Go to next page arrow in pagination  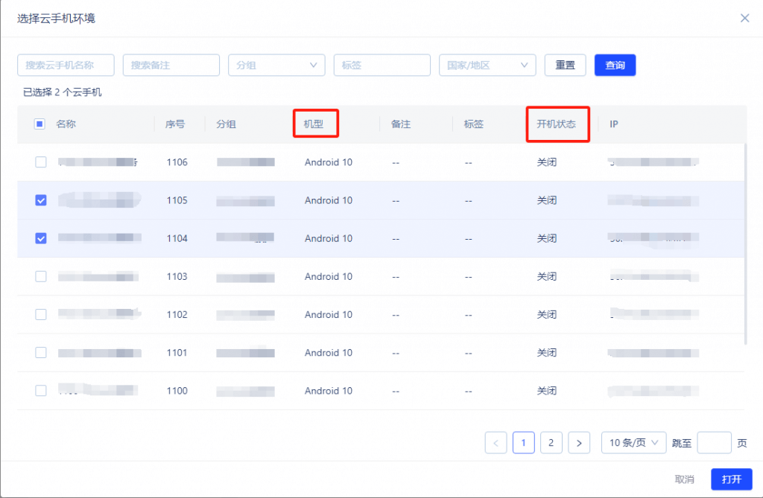coord(579,443)
